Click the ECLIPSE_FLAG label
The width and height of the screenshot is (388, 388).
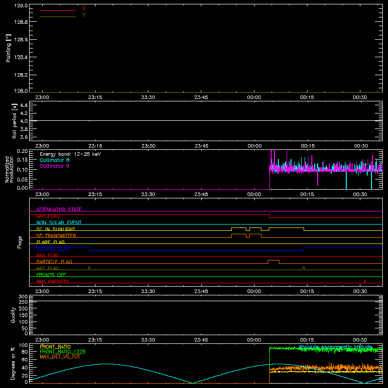coord(53,249)
